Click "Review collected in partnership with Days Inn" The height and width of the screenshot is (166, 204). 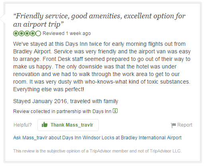(62, 111)
